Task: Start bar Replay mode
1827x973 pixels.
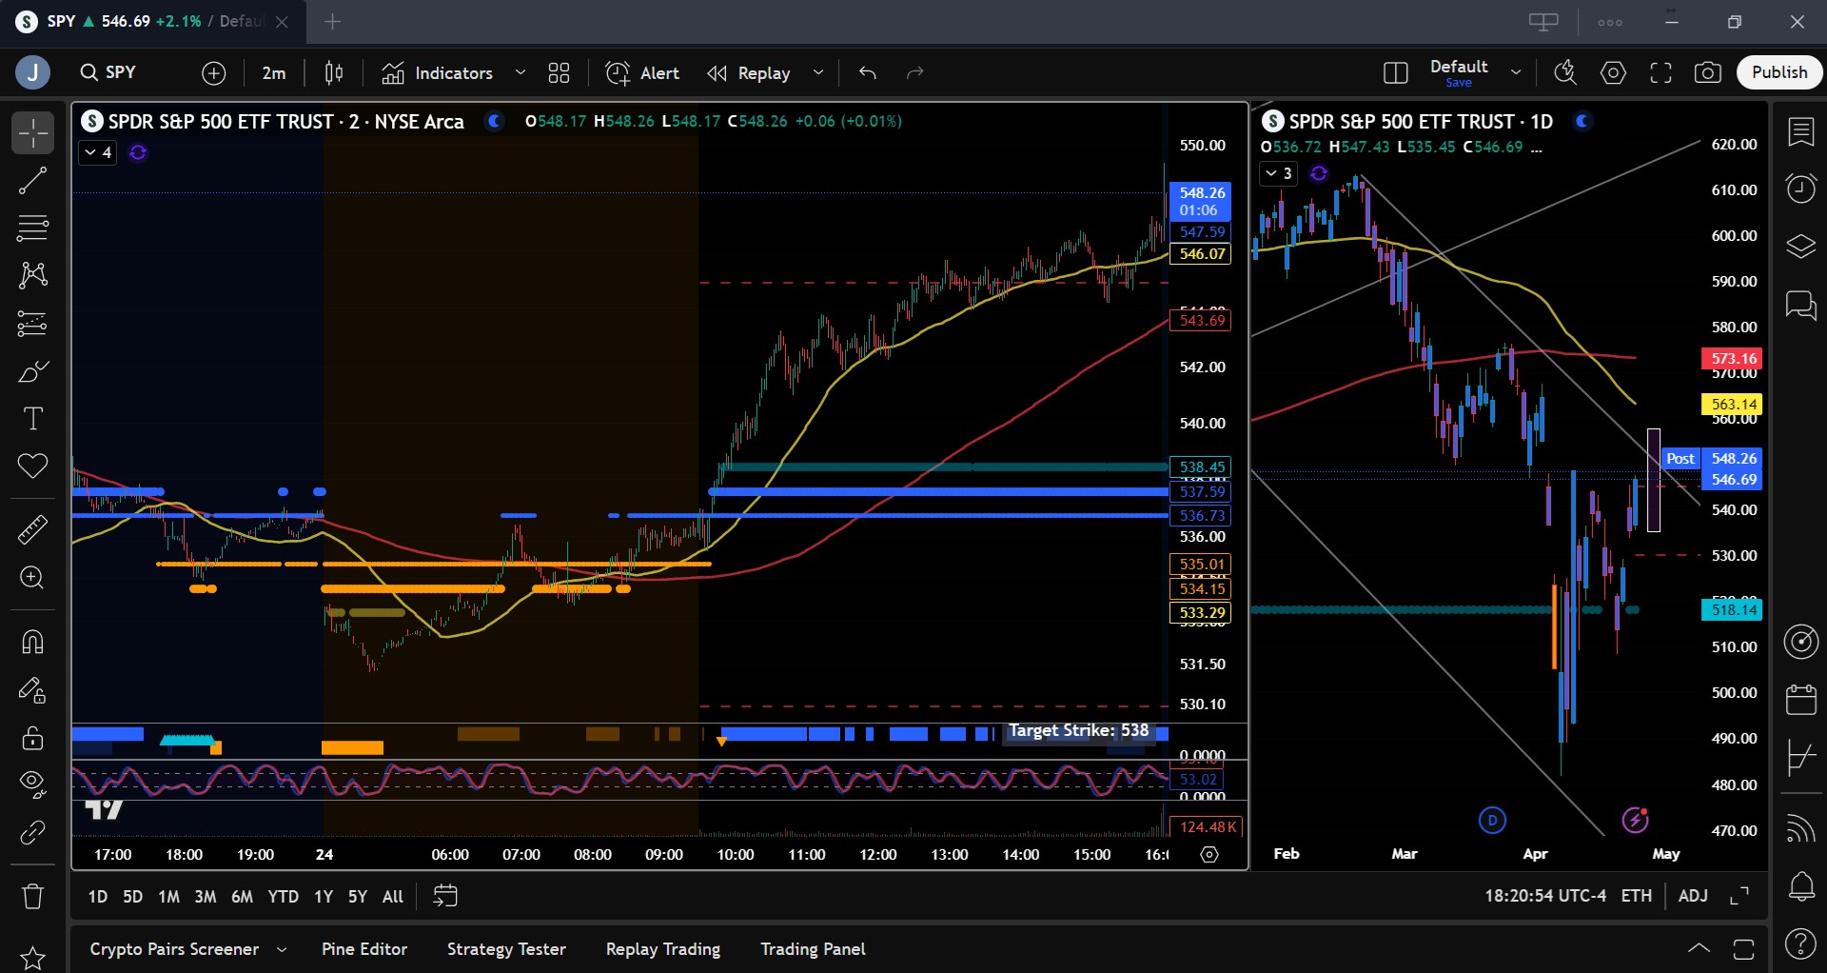Action: click(749, 72)
